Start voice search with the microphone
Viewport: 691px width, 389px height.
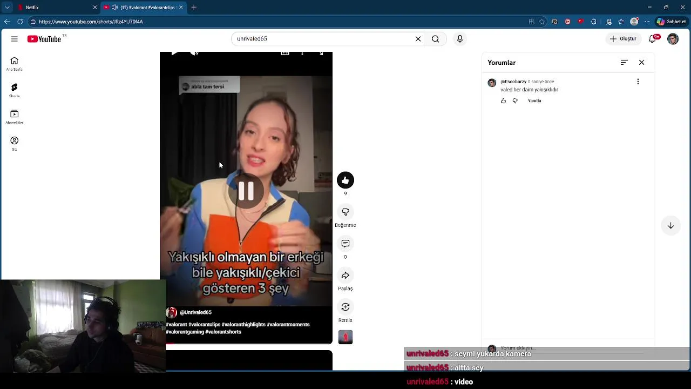(460, 39)
